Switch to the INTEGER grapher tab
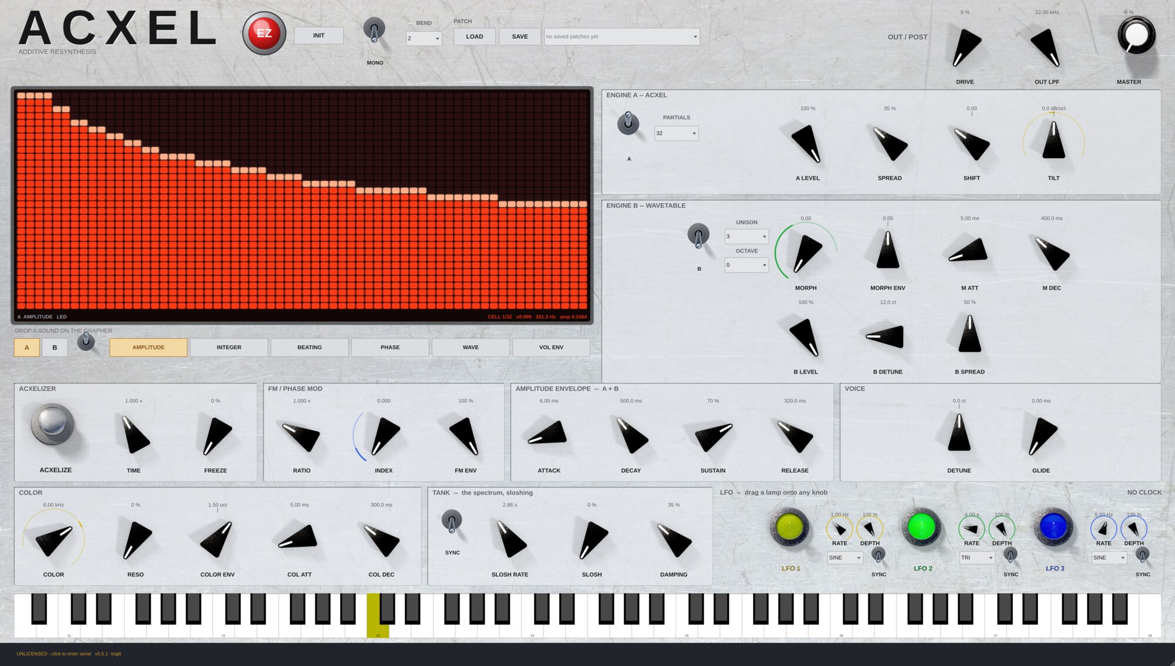 coord(229,348)
